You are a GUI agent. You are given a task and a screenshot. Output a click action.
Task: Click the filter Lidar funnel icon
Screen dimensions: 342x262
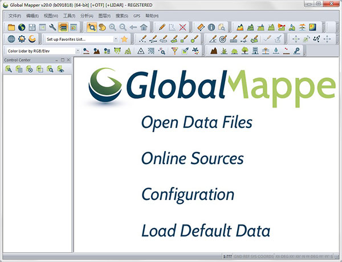175,51
